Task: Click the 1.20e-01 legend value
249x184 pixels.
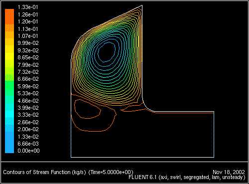Action: (x=28, y=21)
